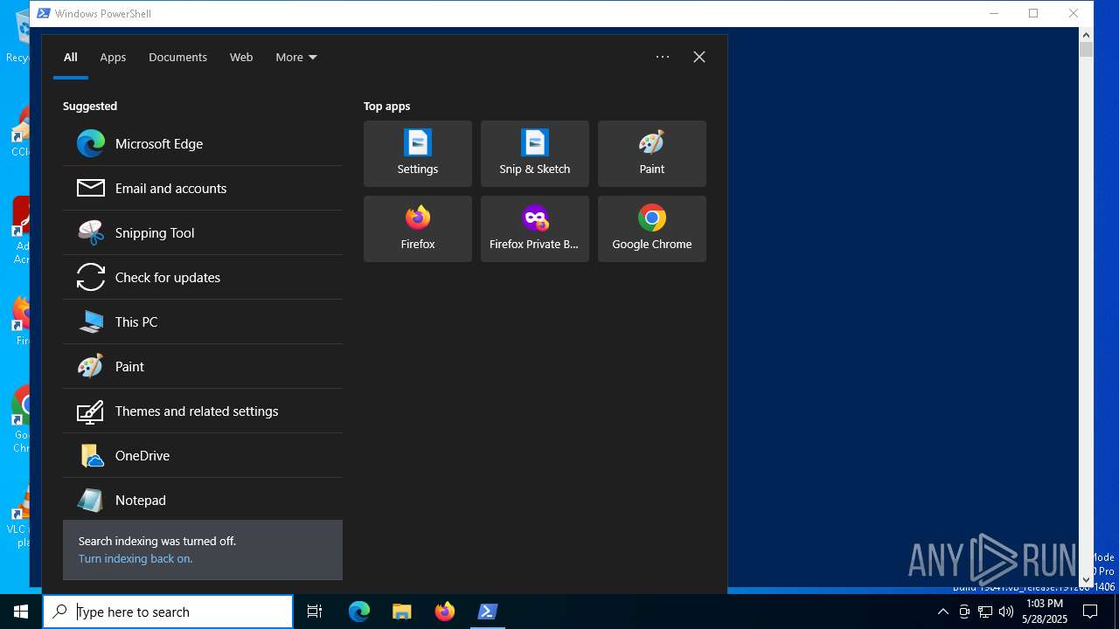Open Themes and related settings

[x=203, y=411]
